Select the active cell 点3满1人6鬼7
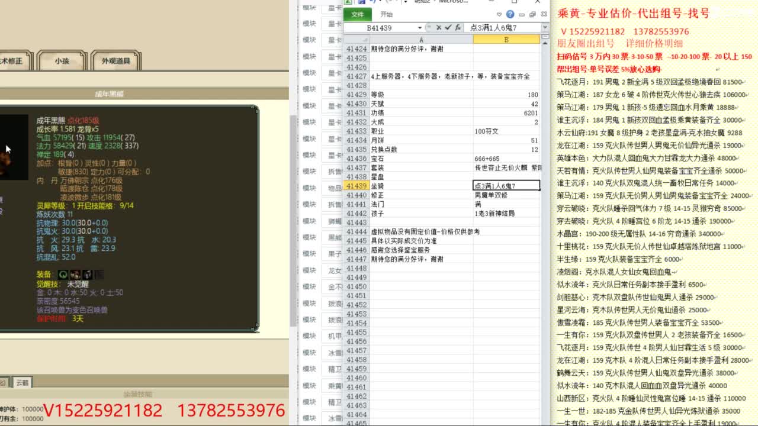The width and height of the screenshot is (758, 426). coord(506,186)
